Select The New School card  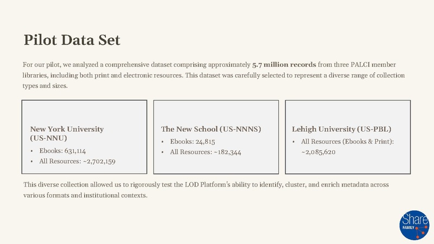pos(216,137)
